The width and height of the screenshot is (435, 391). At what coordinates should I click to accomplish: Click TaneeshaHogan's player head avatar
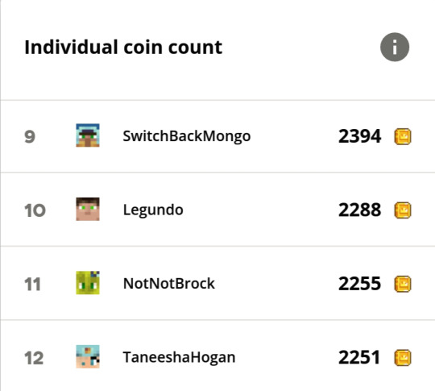point(88,356)
